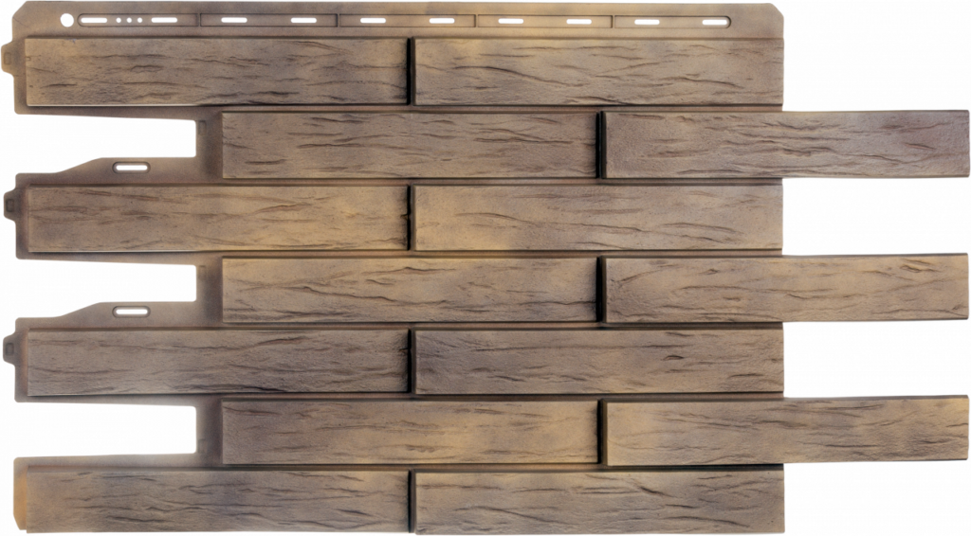Screen dimensions: 971x536
Task: Select the left brick in the second row
Action: click(x=409, y=145)
